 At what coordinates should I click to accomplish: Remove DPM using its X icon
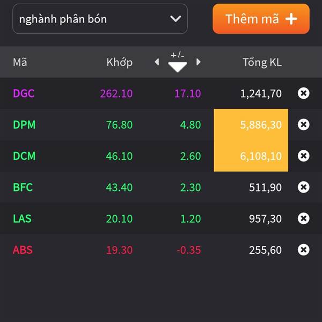click(x=303, y=125)
